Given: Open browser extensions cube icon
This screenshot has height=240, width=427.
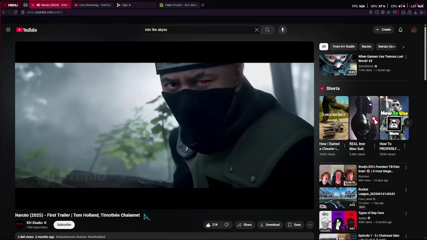Looking at the screenshot, I should (x=403, y=12).
